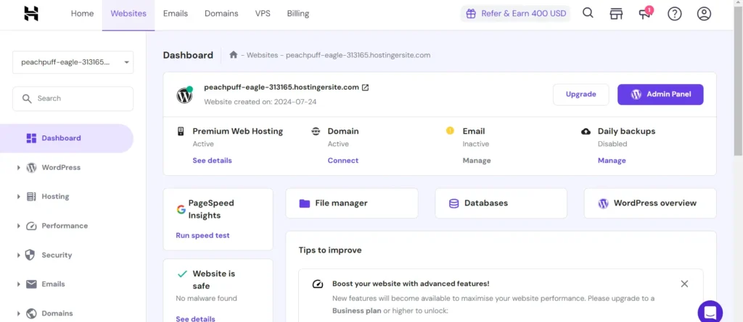Click the Databases stack icon
This screenshot has width=743, height=322.
(x=453, y=203)
